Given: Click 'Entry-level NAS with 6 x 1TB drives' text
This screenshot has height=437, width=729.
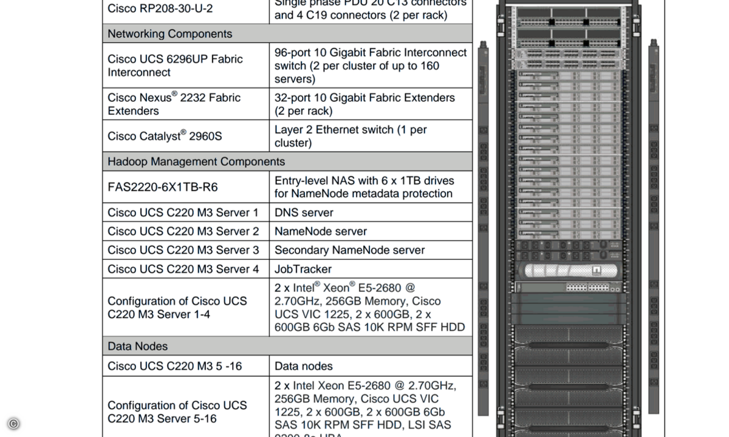Looking at the screenshot, I should coord(364,180).
